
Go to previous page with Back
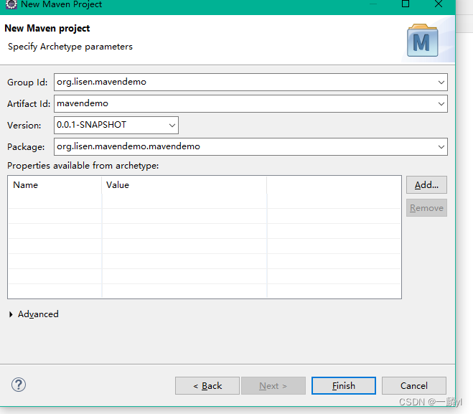[x=207, y=385]
